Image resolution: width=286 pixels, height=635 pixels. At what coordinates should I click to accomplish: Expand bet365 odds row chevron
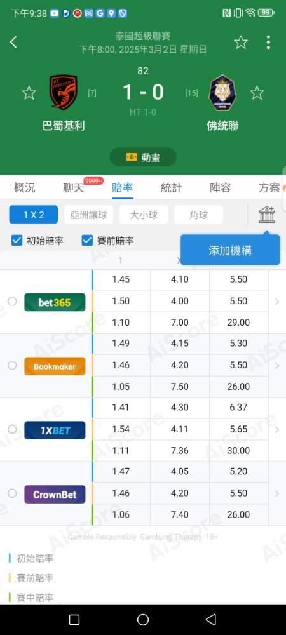tap(277, 301)
